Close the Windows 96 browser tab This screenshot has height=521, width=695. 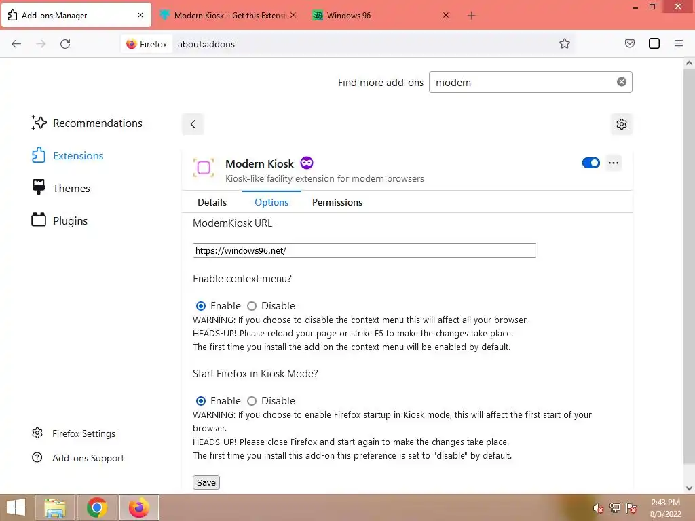tap(446, 15)
